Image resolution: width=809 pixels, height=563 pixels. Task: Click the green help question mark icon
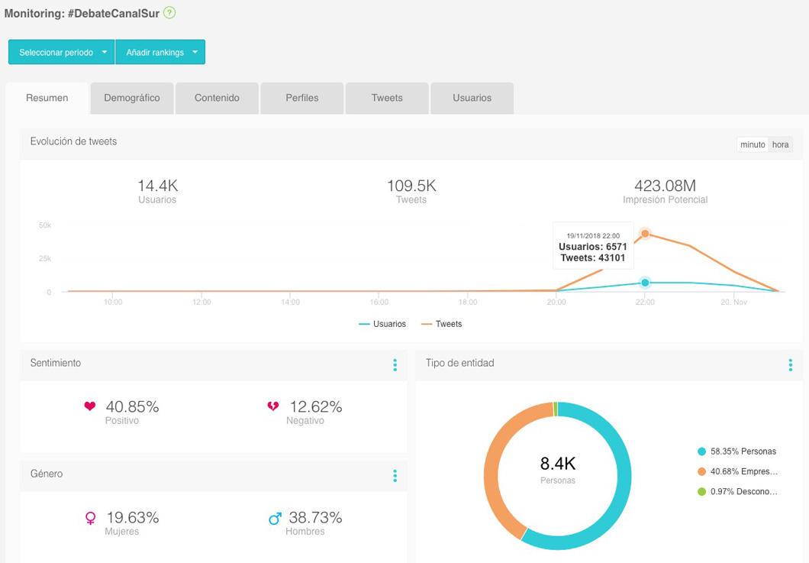coord(169,13)
